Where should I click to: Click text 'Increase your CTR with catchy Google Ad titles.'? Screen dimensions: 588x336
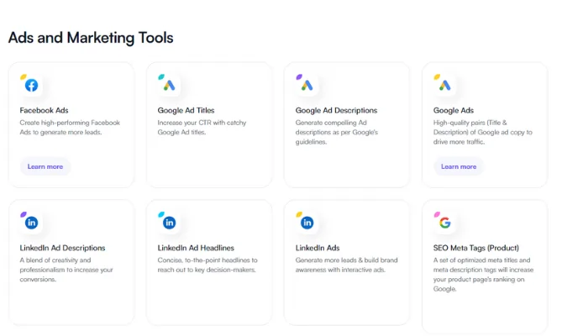[202, 128]
